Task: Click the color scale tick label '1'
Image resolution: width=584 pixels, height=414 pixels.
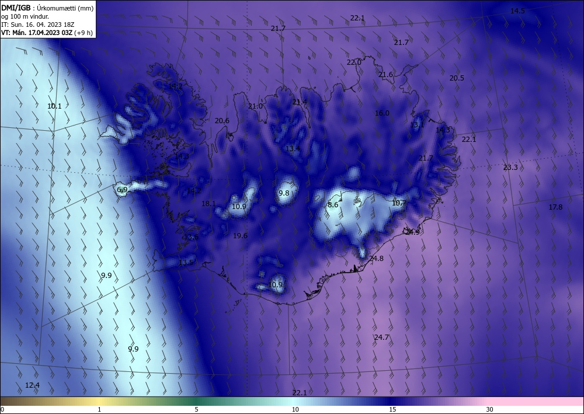Action: click(x=99, y=409)
